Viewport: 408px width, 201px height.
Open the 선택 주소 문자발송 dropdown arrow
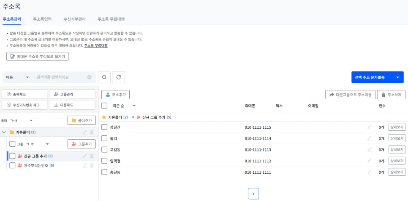pyautogui.click(x=397, y=77)
